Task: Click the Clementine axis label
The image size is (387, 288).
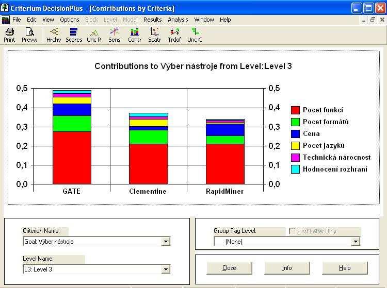Action: (x=148, y=192)
